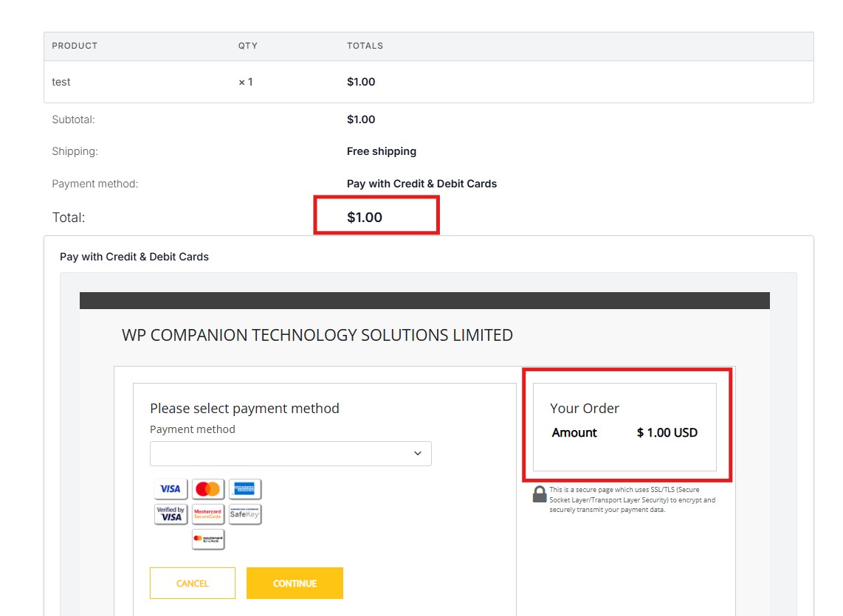The image size is (843, 616).
Task: Click the secure page padlock icon
Action: pos(540,494)
